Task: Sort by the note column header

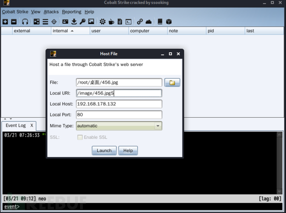Action: [x=187, y=31]
